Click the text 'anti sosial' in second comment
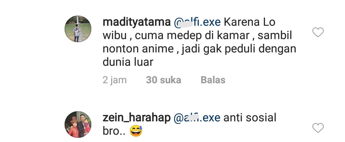The width and height of the screenshot is (345, 142). 250,118
